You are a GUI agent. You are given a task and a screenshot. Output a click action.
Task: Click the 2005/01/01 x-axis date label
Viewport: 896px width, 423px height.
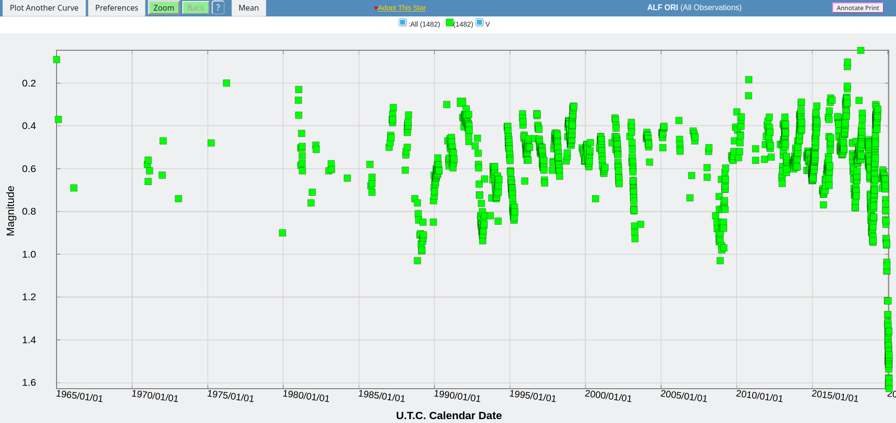tap(683, 396)
